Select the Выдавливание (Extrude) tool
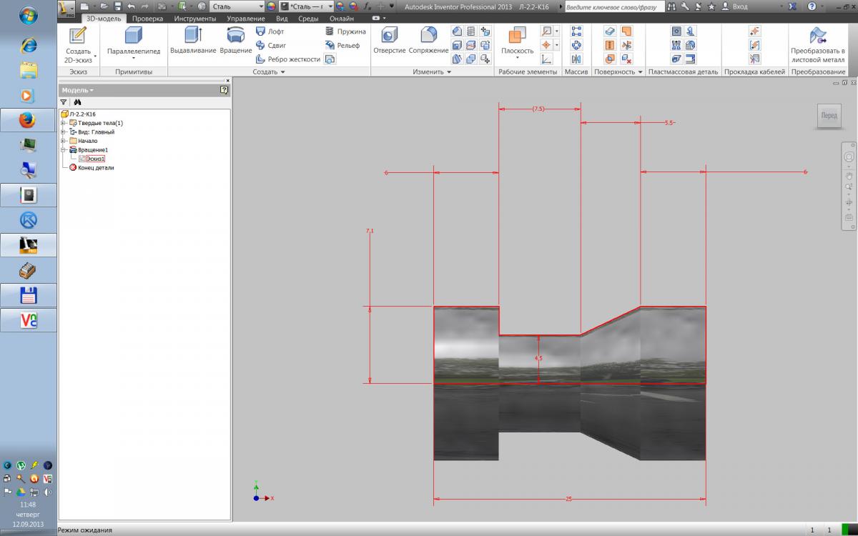858x536 pixels. 193,40
